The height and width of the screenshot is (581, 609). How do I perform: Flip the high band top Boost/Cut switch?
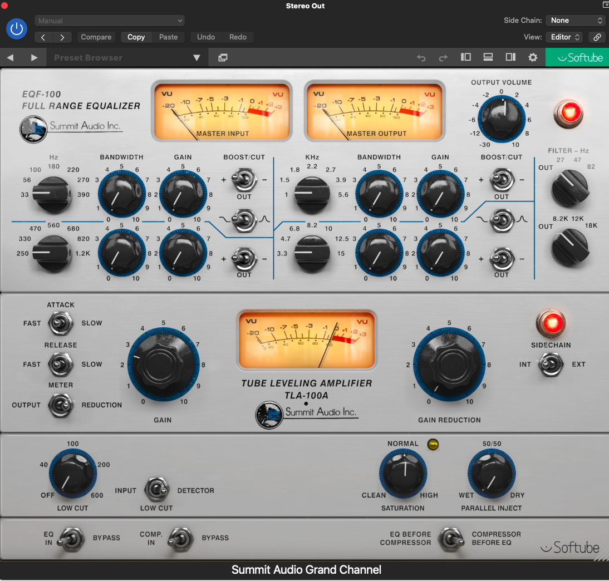point(502,179)
